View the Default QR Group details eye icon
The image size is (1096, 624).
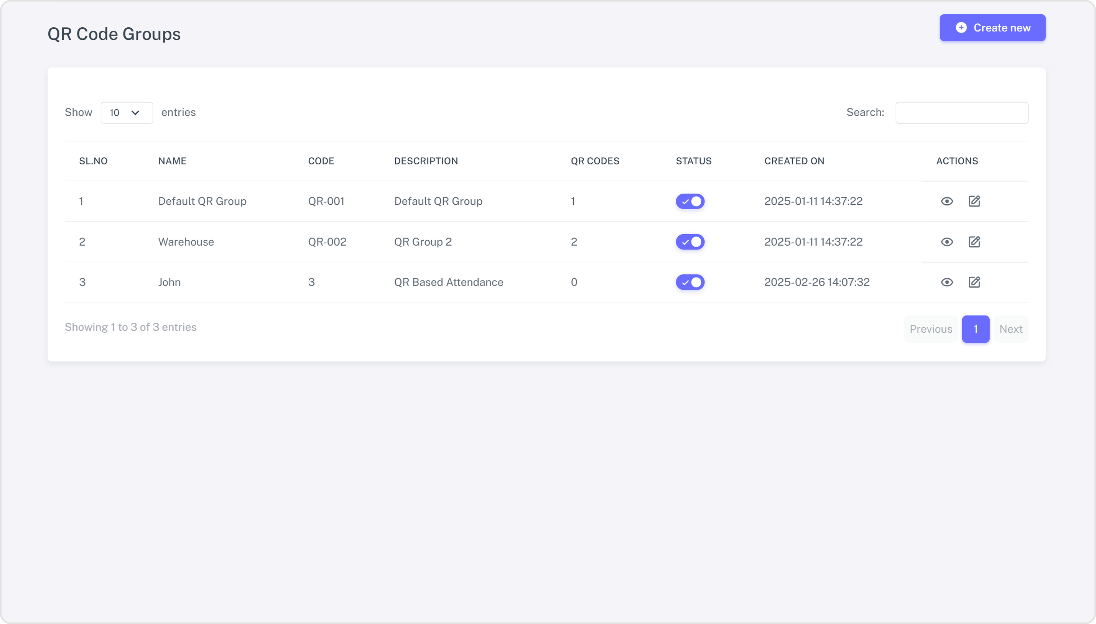click(947, 201)
